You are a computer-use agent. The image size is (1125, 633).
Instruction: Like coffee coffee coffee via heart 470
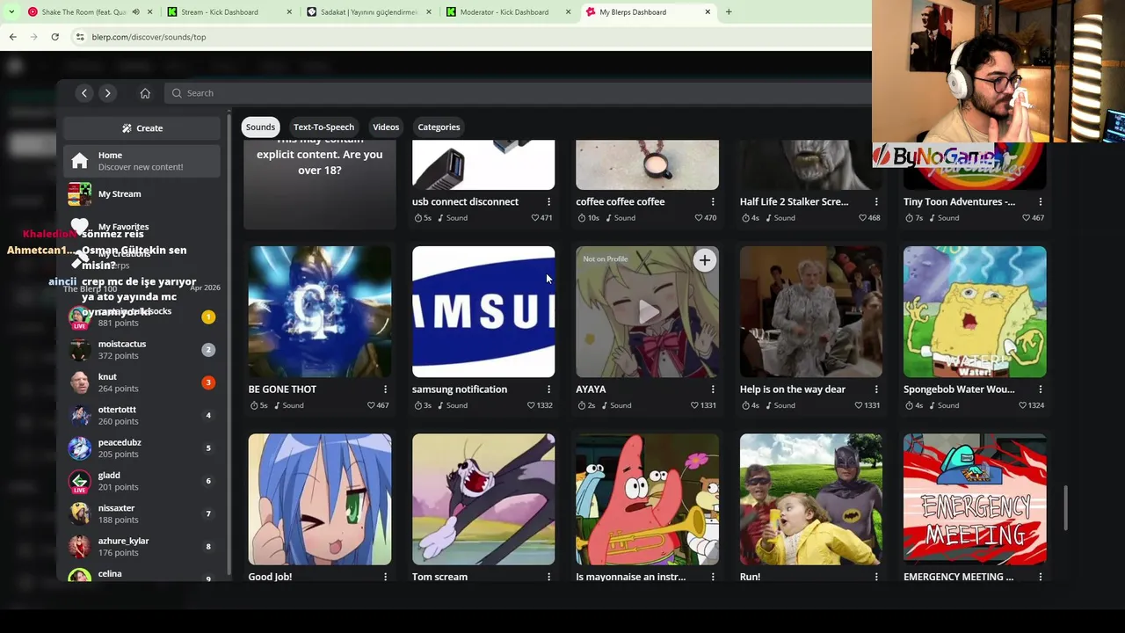(706, 218)
